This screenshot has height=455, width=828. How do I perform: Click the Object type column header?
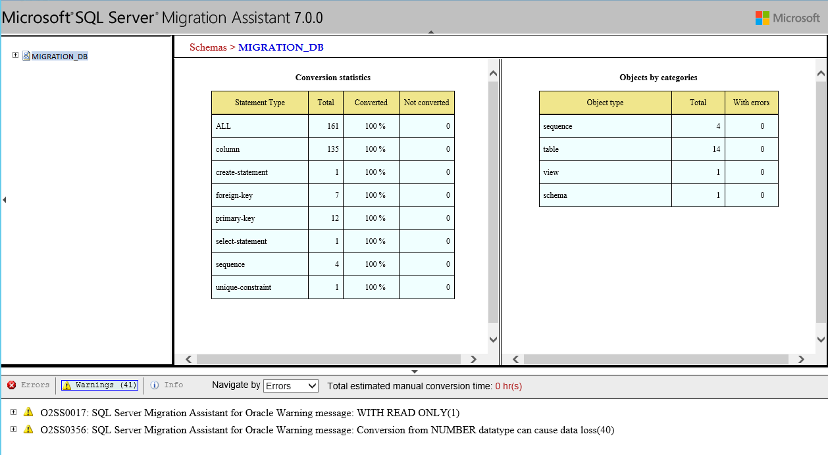pyautogui.click(x=606, y=103)
